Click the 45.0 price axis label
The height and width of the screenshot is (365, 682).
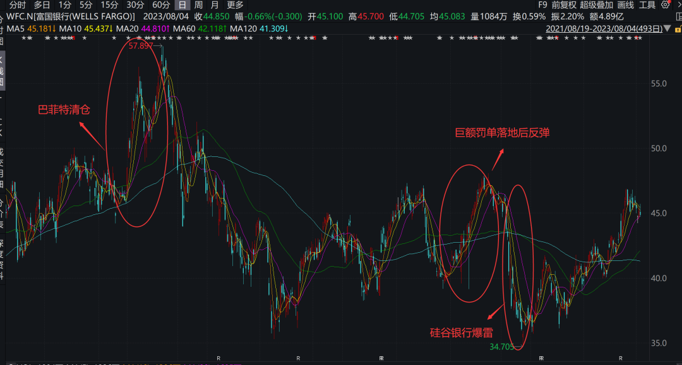point(659,213)
